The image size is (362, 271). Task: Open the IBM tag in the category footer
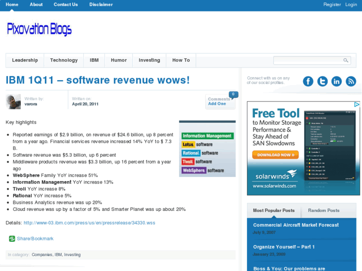coord(58,255)
